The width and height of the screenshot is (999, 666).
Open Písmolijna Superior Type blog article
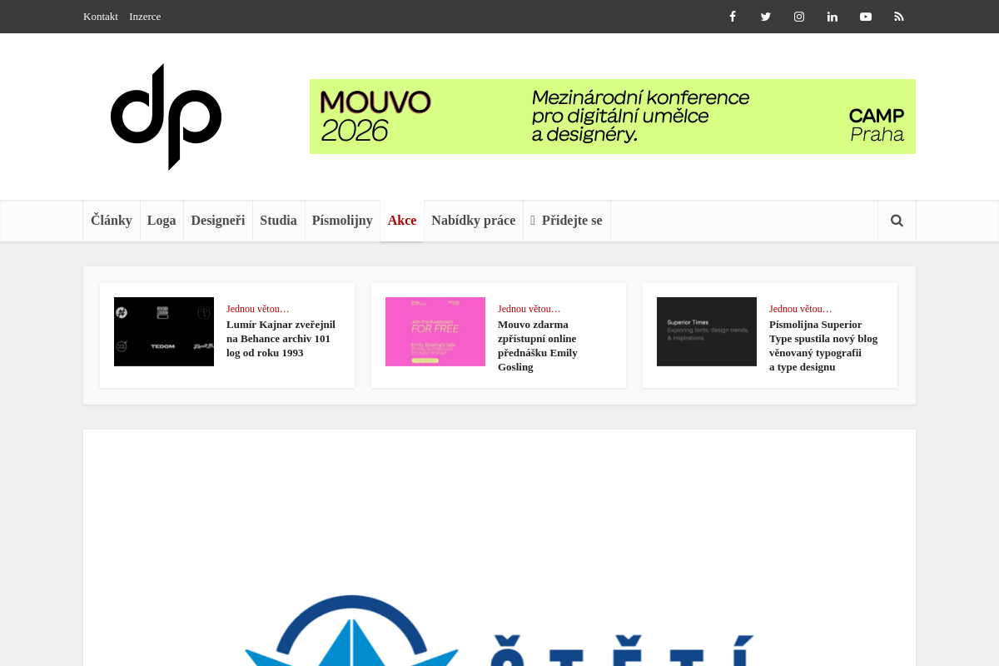coord(823,345)
